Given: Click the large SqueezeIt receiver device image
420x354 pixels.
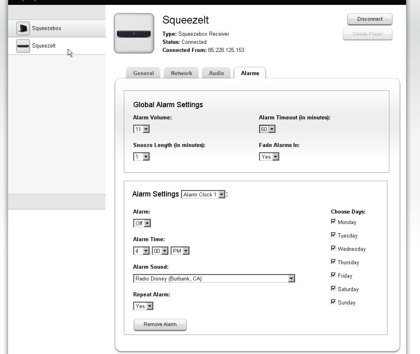Looking at the screenshot, I should 134,34.
